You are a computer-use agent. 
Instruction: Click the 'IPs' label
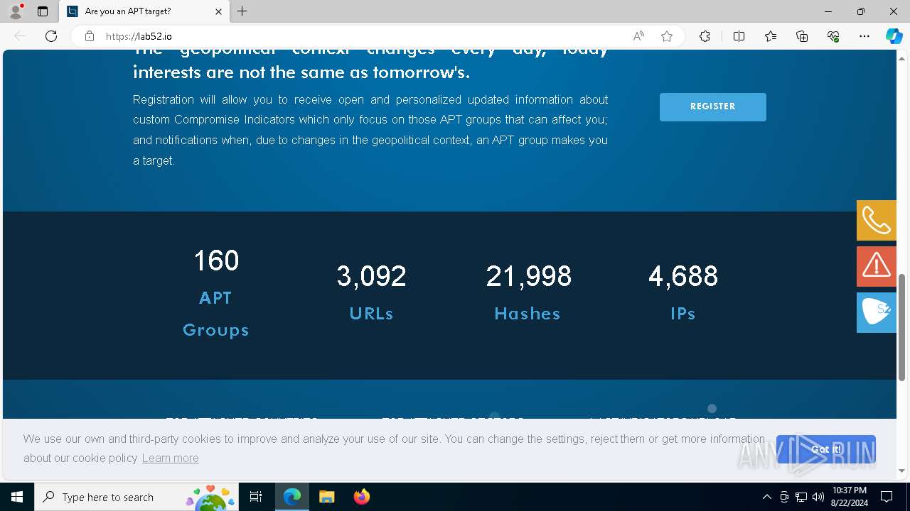pyautogui.click(x=683, y=314)
